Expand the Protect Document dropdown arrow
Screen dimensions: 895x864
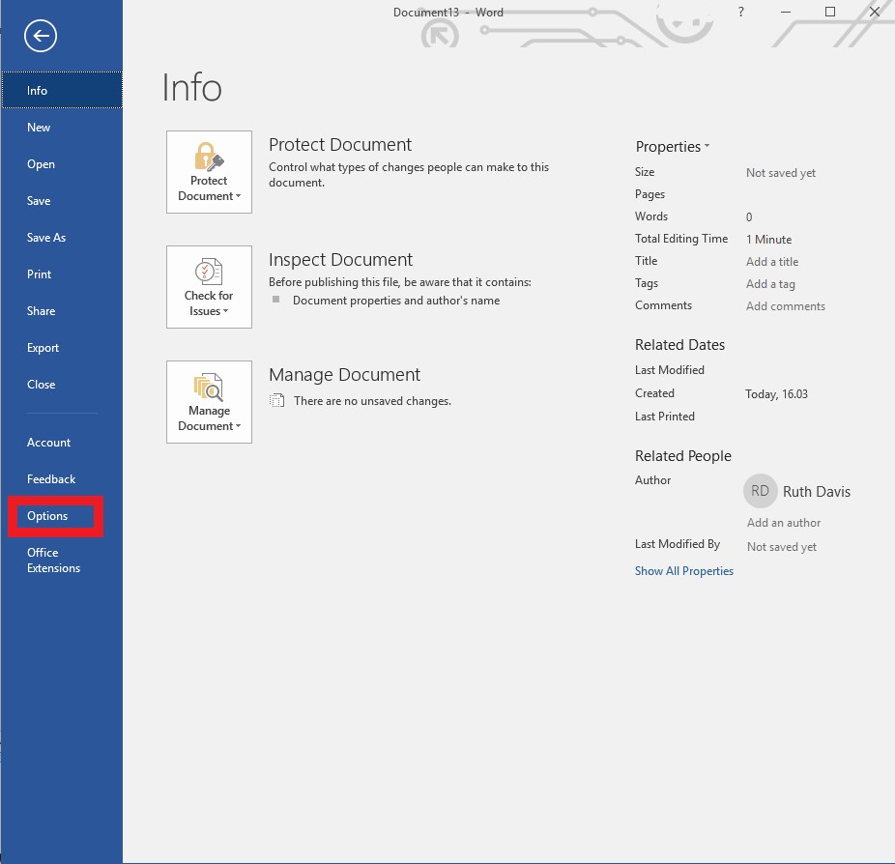click(x=237, y=196)
